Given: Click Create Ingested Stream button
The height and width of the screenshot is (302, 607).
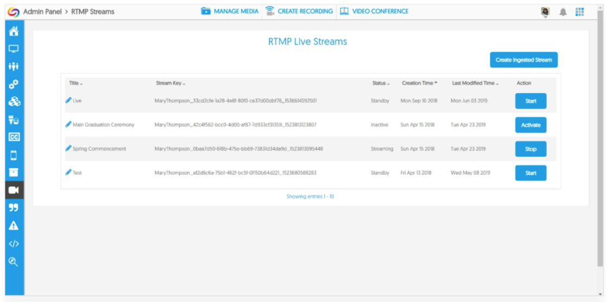Looking at the screenshot, I should (524, 60).
